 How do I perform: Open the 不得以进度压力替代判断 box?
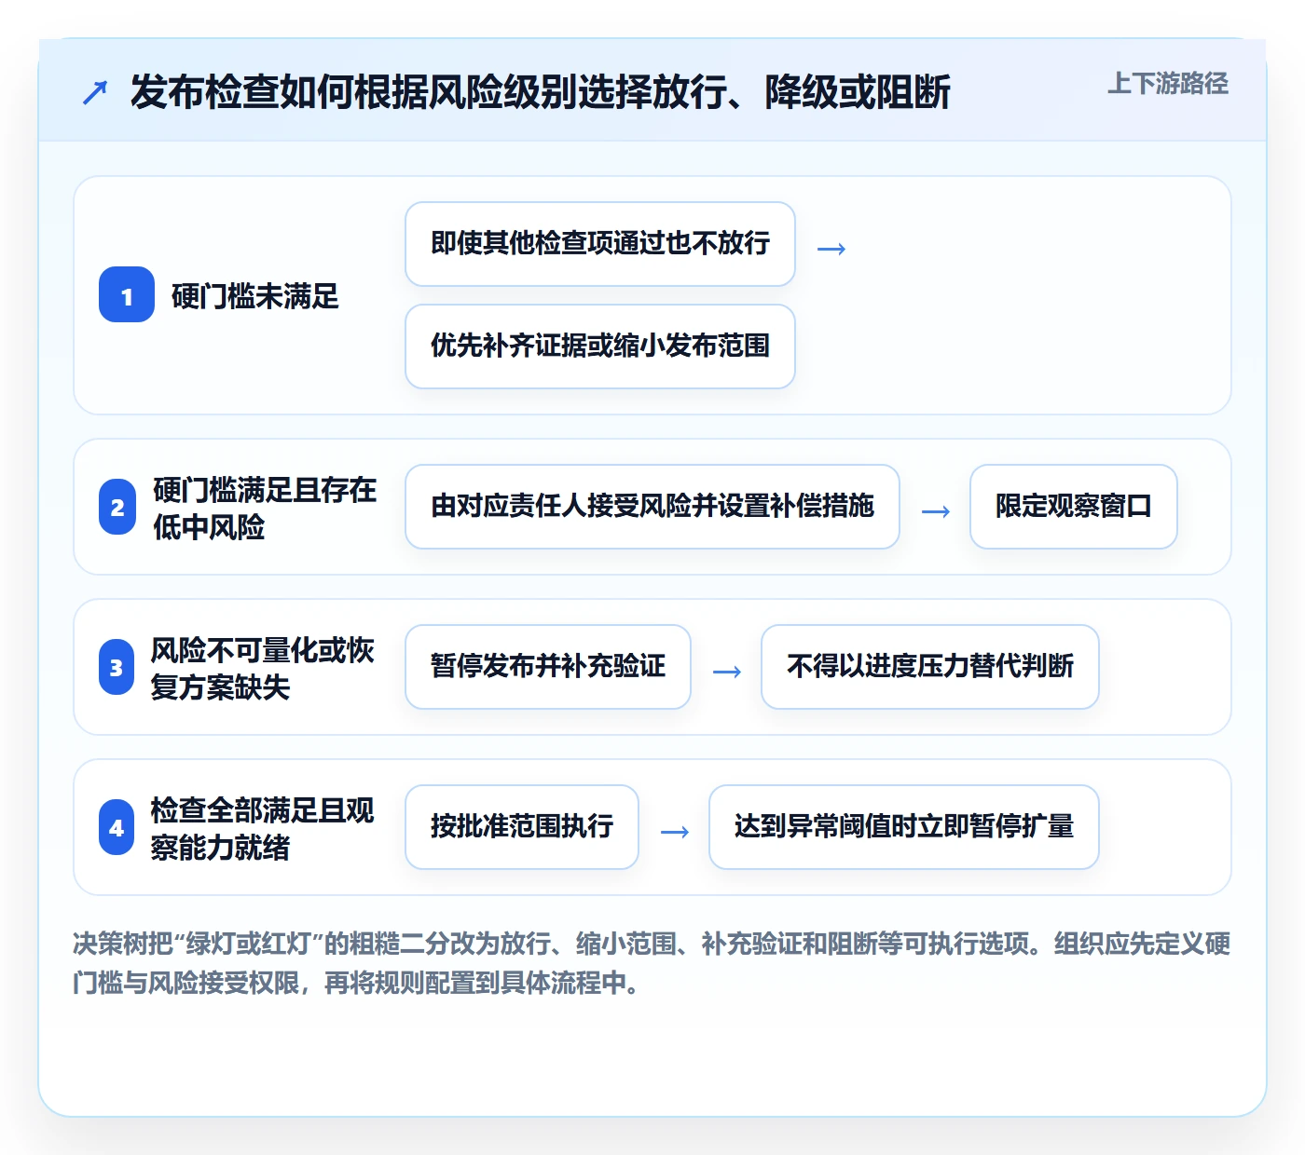pos(930,667)
